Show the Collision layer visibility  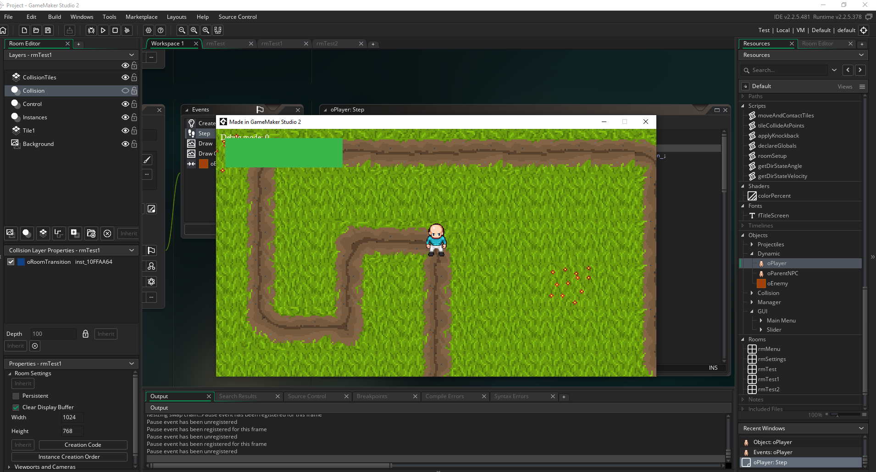click(x=125, y=90)
